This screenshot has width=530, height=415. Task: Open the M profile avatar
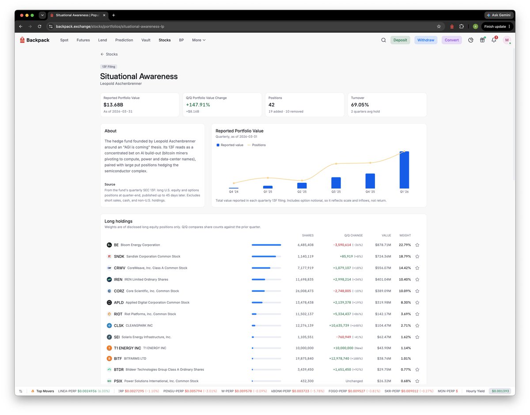point(507,40)
